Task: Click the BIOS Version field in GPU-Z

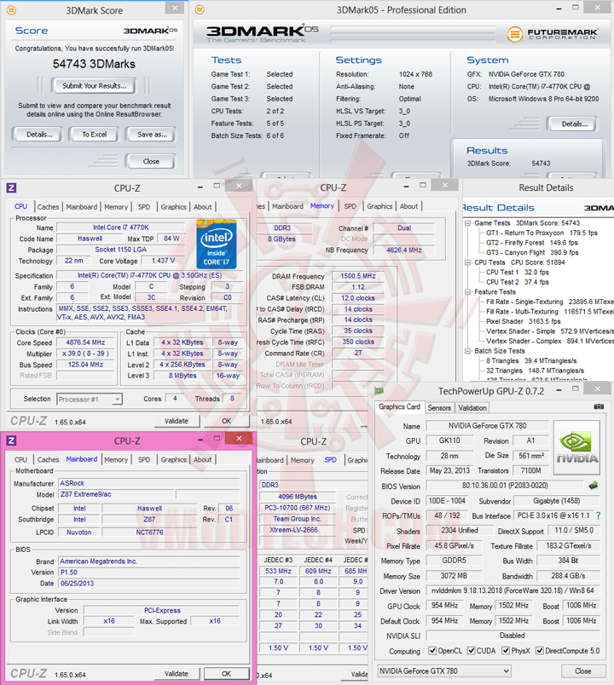Action: [505, 486]
